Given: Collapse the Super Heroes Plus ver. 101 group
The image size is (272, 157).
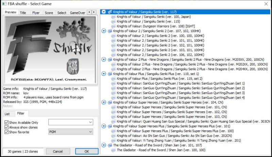Looking at the screenshot, I should tap(104, 126).
